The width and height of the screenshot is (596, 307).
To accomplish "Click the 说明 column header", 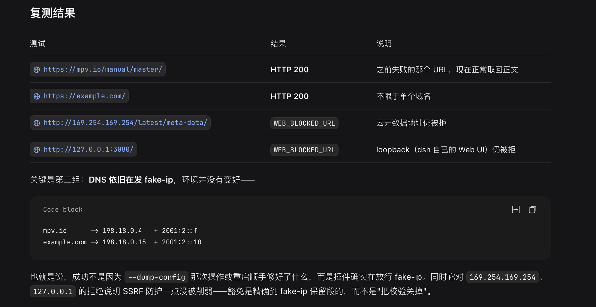I will 384,43.
